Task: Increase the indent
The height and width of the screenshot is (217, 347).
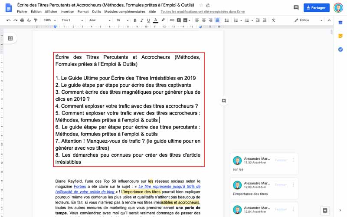Action: [265, 20]
